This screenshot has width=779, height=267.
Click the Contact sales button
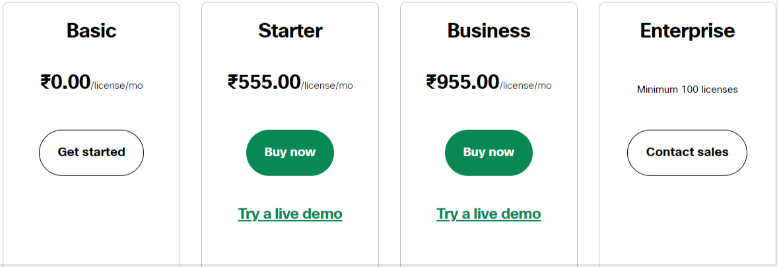687,152
